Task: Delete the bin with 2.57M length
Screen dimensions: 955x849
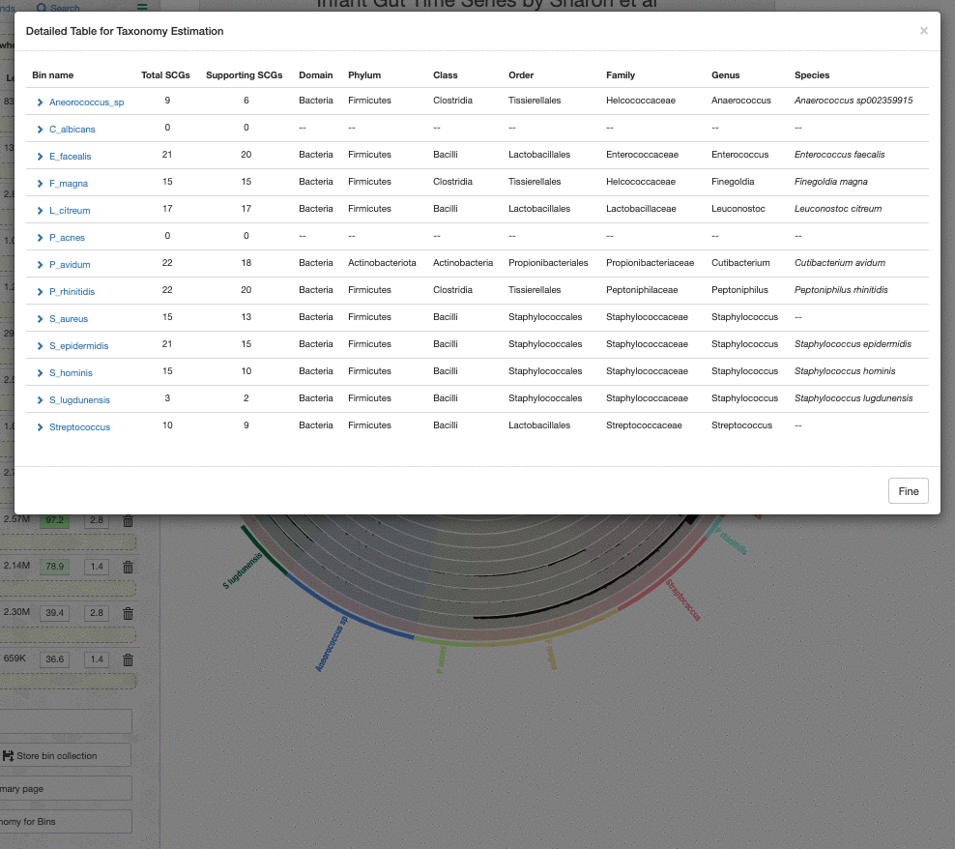Action: tap(128, 521)
